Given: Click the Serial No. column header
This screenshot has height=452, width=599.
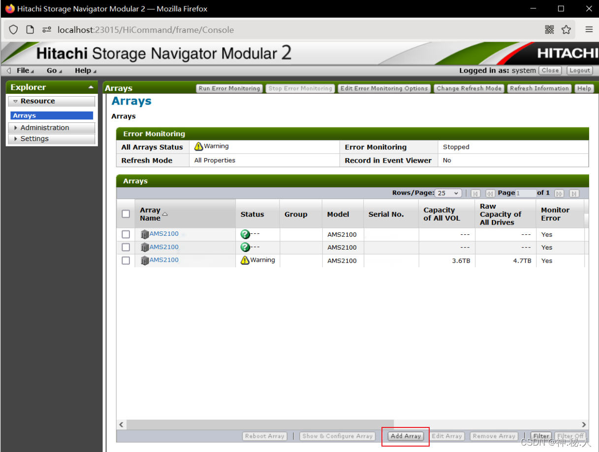Looking at the screenshot, I should click(391, 214).
